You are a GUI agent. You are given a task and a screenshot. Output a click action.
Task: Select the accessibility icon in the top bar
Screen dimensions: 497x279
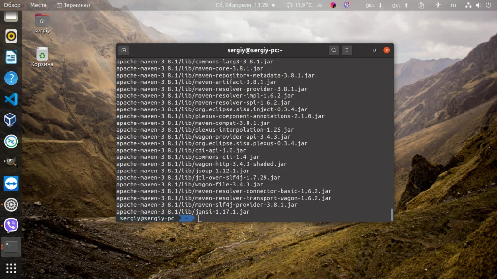point(438,5)
